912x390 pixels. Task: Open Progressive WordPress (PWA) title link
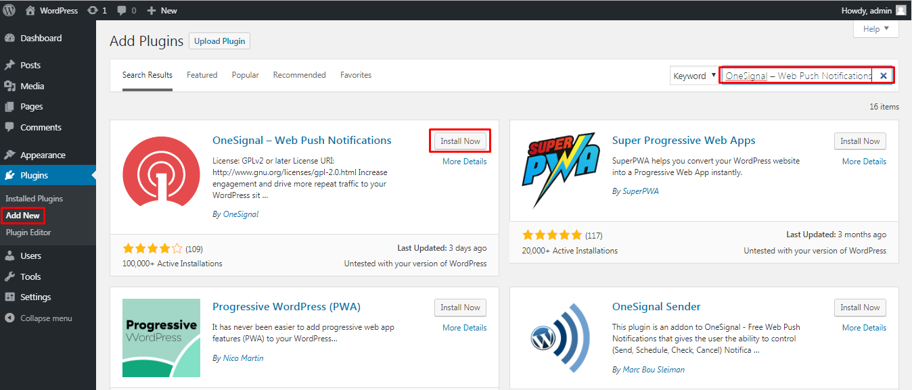coord(288,307)
